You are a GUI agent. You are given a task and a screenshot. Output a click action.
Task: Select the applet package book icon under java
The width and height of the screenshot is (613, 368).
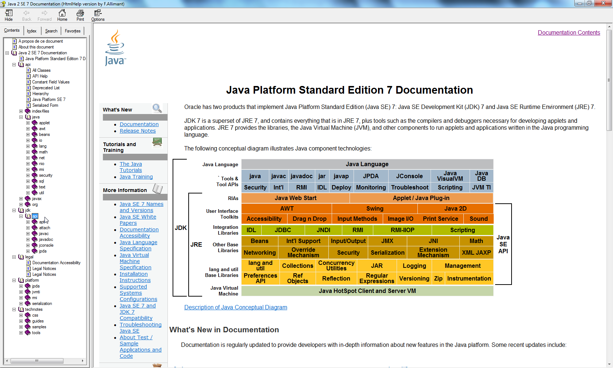coord(35,123)
